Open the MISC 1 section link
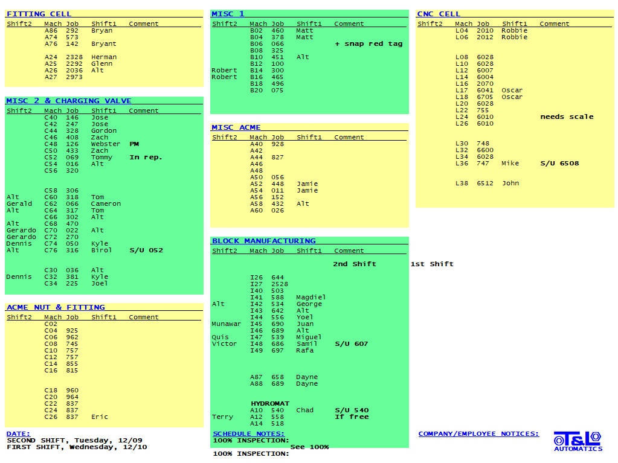Screen dimensions: 618x463 [228, 14]
